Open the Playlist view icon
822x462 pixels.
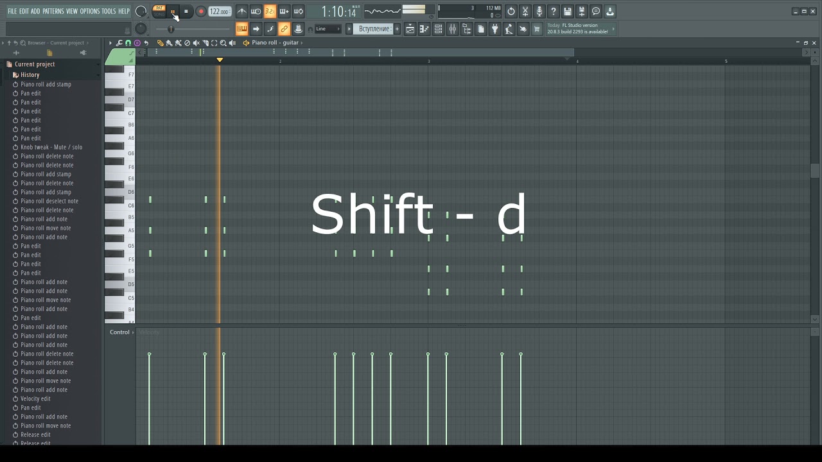[410, 29]
